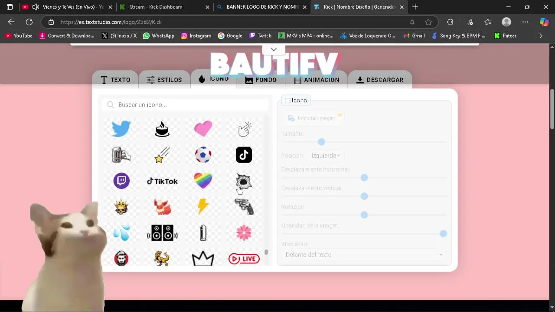The image size is (555, 312).
Task: Open the Posición Izquierda dropdown
Action: [325, 156]
